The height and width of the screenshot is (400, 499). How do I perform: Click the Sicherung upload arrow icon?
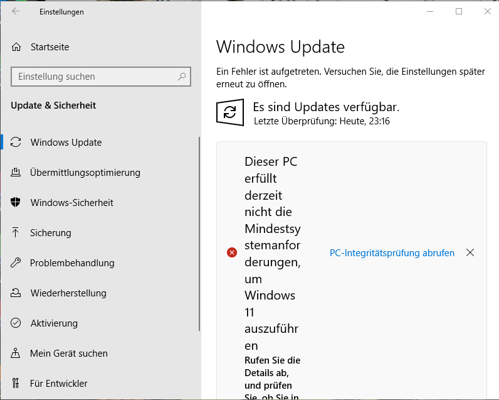(x=15, y=233)
